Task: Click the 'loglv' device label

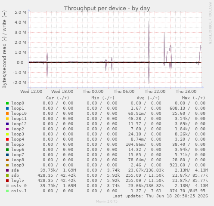Action: [x=18, y=181]
